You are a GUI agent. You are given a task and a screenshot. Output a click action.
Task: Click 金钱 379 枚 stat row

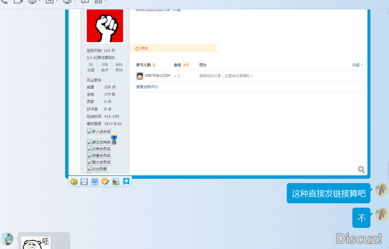(x=101, y=94)
